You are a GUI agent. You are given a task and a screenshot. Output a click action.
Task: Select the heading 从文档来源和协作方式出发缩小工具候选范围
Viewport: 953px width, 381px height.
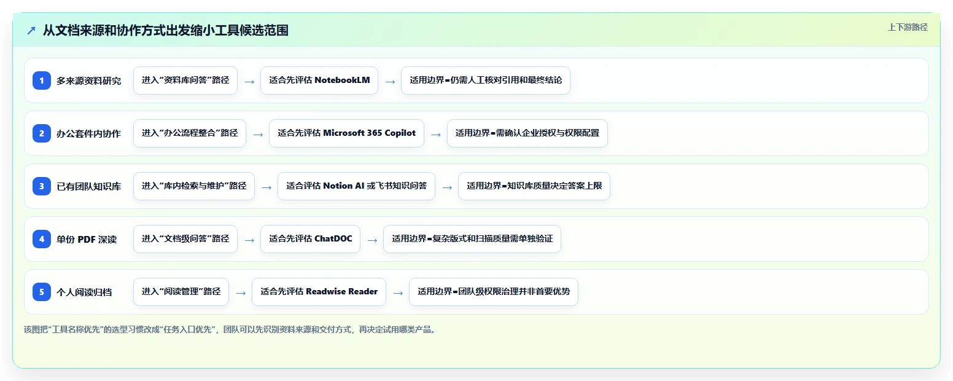pos(166,31)
